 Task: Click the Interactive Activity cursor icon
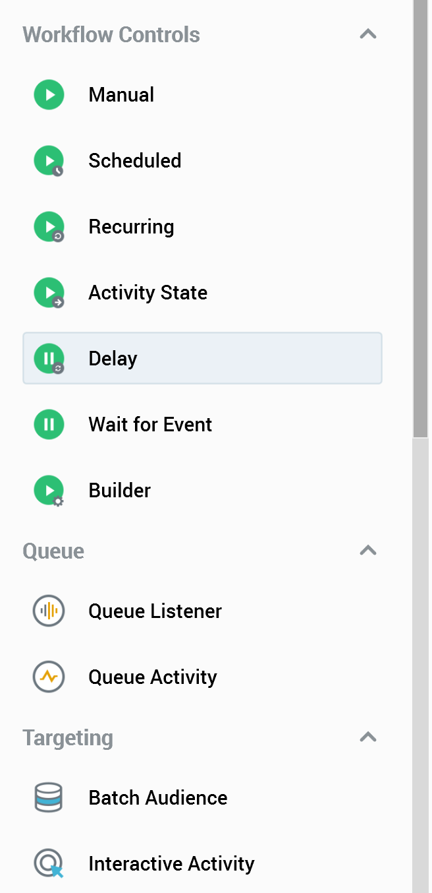49,863
